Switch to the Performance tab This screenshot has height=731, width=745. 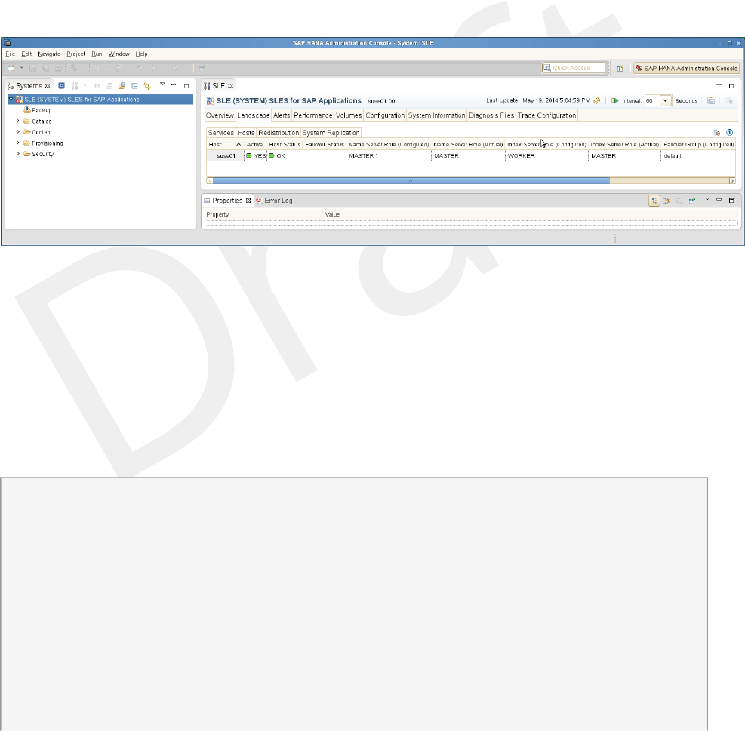pos(313,115)
